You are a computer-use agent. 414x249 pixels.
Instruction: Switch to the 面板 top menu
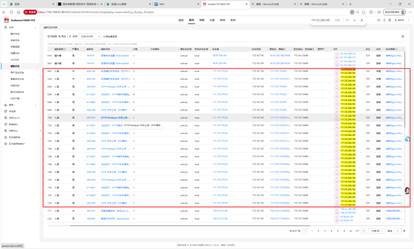coord(181,20)
